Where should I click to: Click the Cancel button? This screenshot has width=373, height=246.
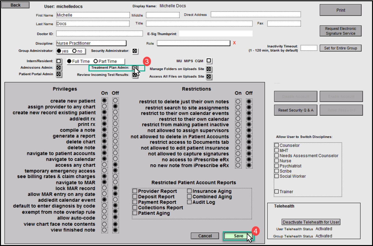click(205, 236)
